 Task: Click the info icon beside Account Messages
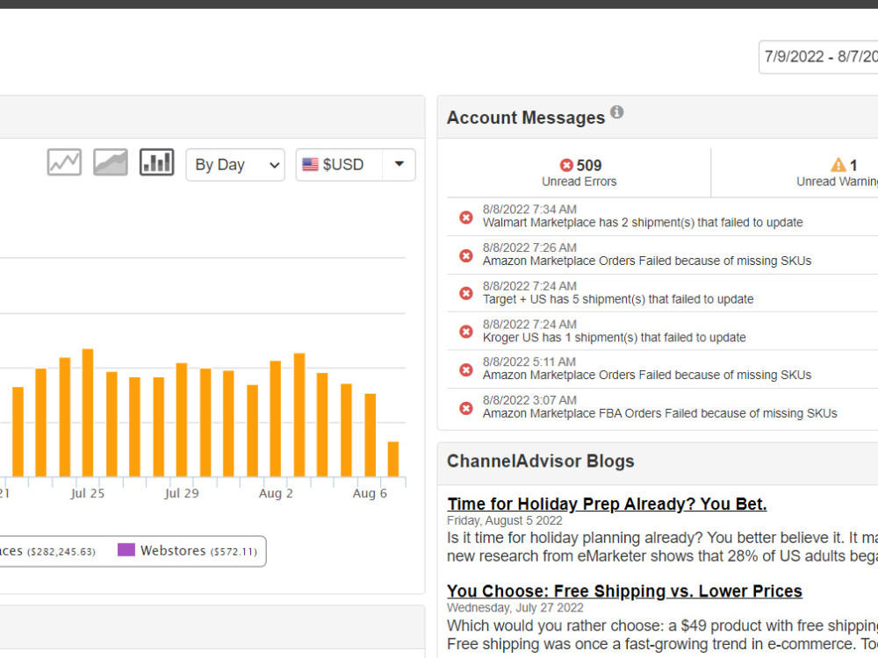pyautogui.click(x=616, y=112)
